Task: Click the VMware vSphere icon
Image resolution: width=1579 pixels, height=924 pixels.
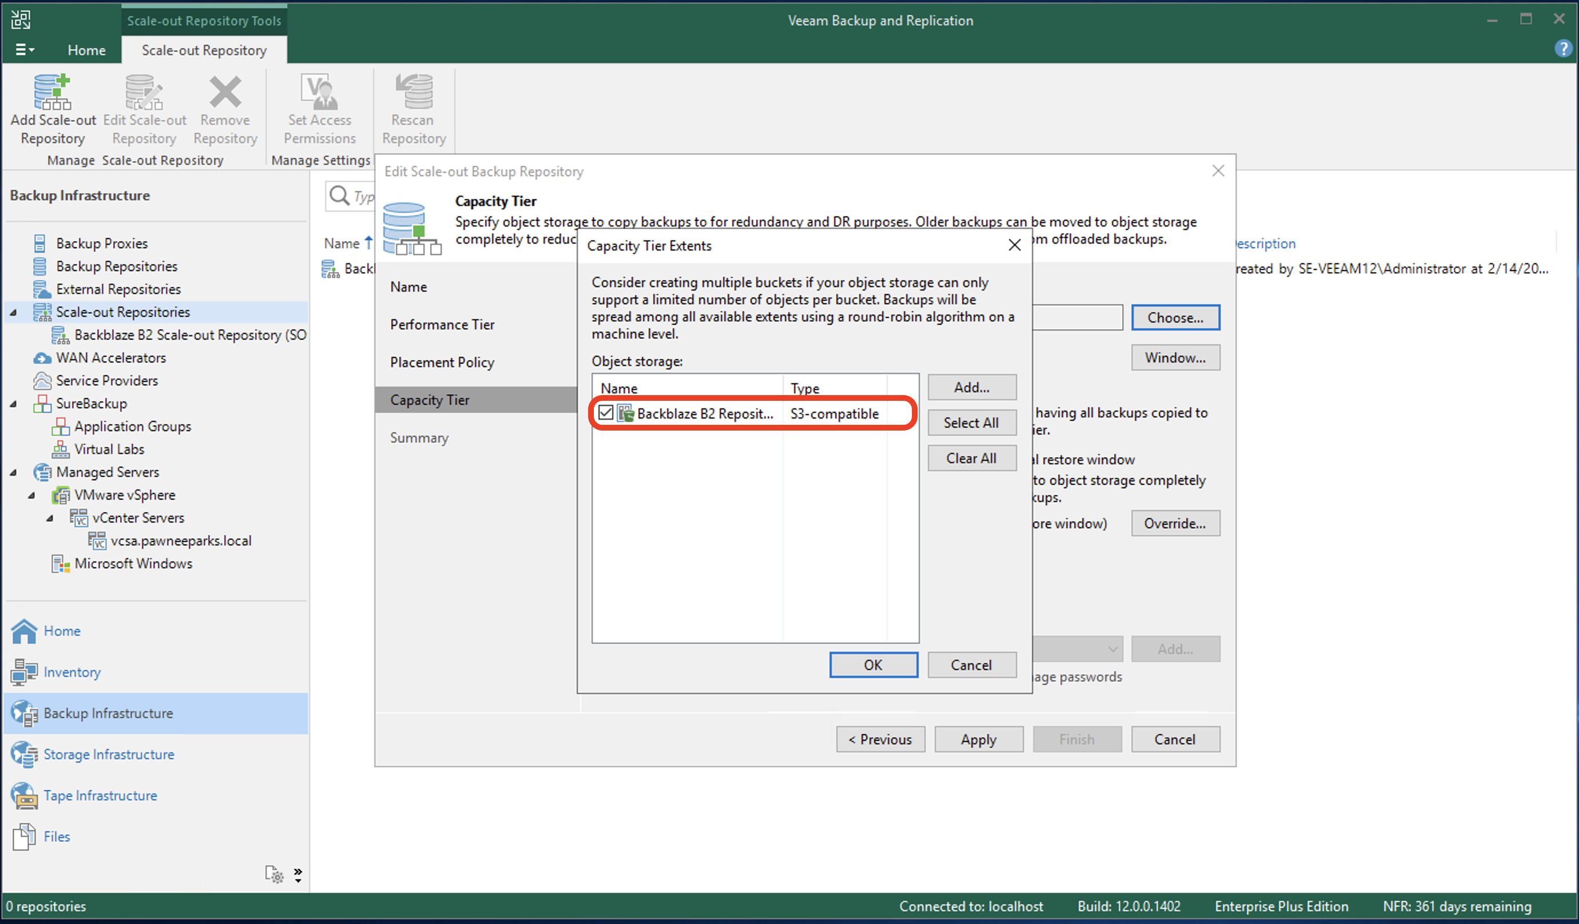Action: (x=61, y=495)
